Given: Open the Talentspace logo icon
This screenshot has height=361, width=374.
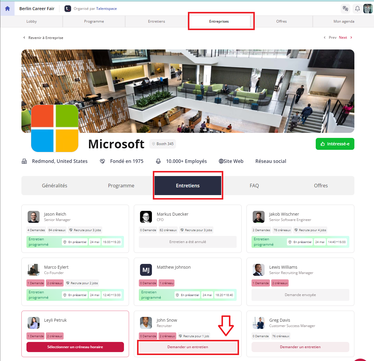Looking at the screenshot, I should pos(68,9).
